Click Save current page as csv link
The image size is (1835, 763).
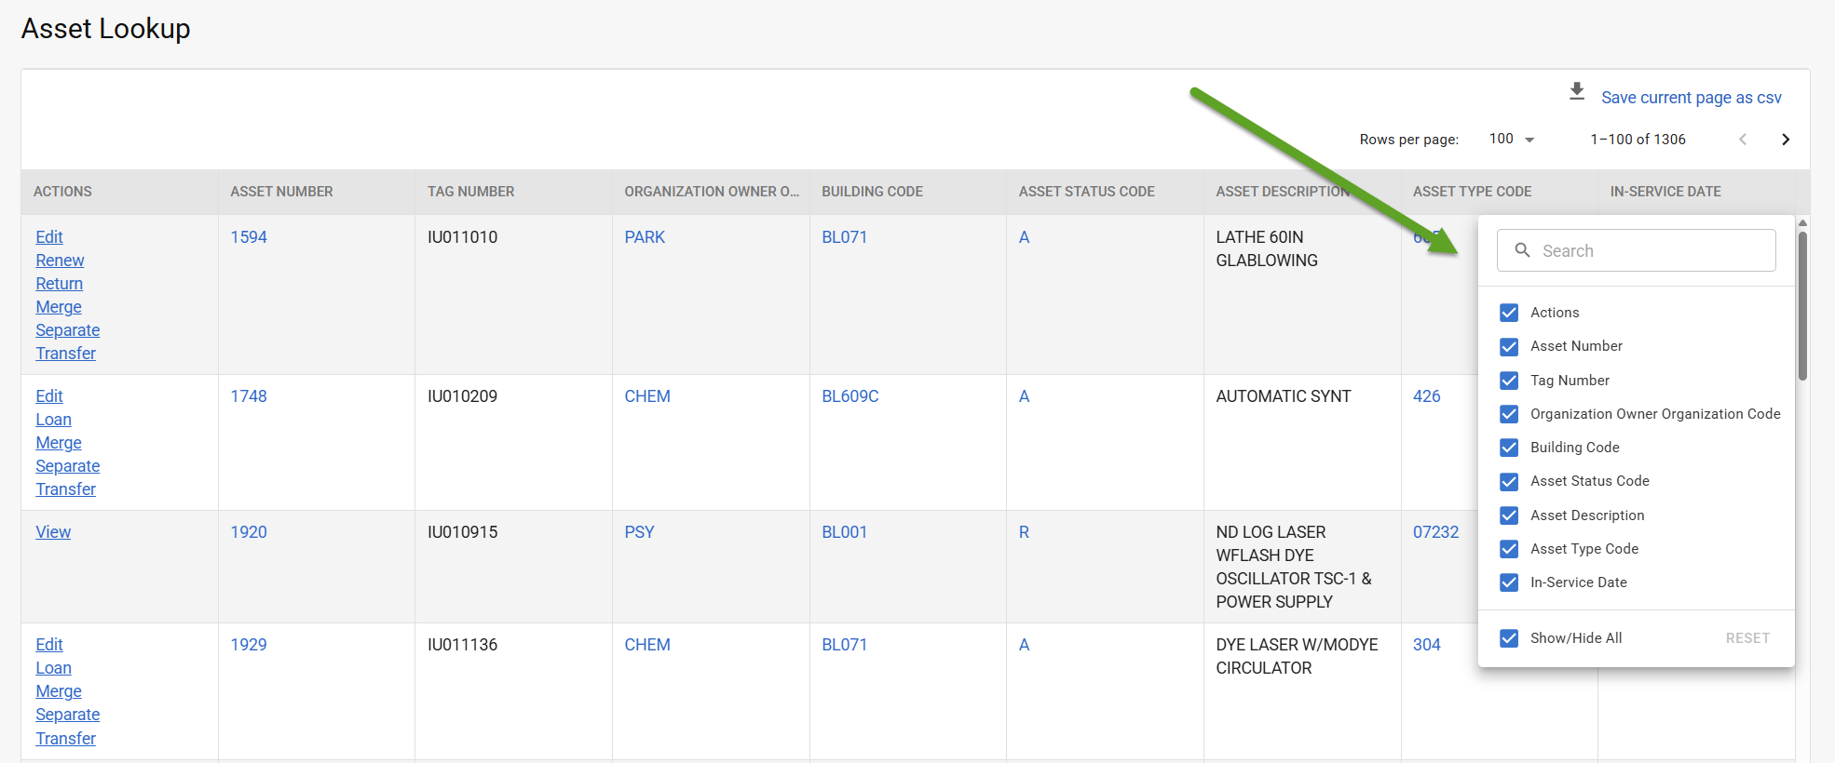coord(1691,98)
